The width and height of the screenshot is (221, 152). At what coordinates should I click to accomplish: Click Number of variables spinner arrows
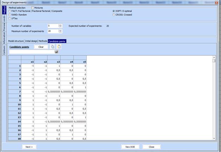pyautogui.click(x=60, y=26)
